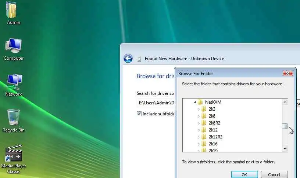Image resolution: width=300 pixels, height=178 pixels.
Task: Cancel the Browse For Folder dialog
Action: [274, 174]
